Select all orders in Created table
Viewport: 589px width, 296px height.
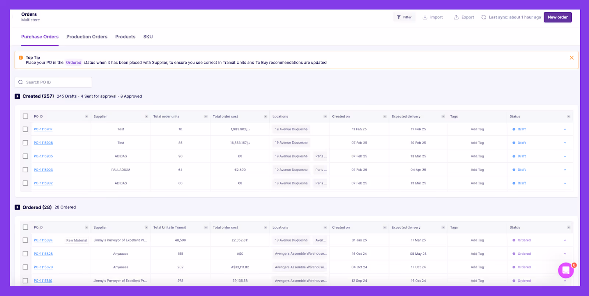[25, 116]
